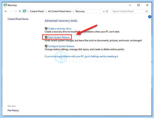Click shield icon beside Create a recovery drive
154x118 pixels.
[x=46, y=29]
